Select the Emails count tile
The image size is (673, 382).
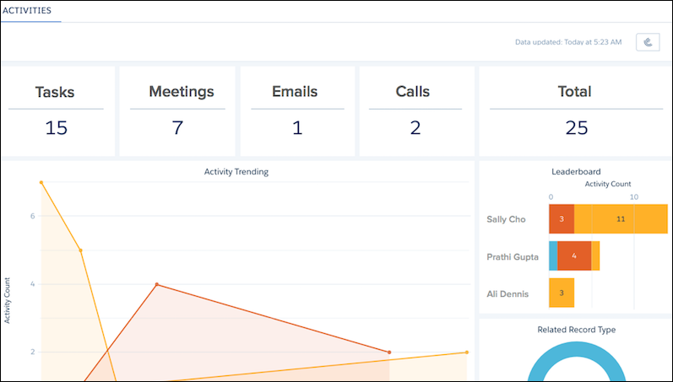pyautogui.click(x=297, y=111)
